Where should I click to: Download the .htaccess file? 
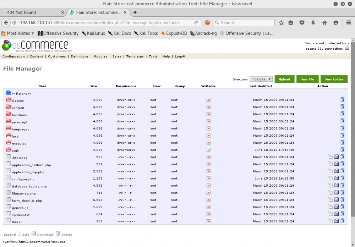tap(337, 157)
